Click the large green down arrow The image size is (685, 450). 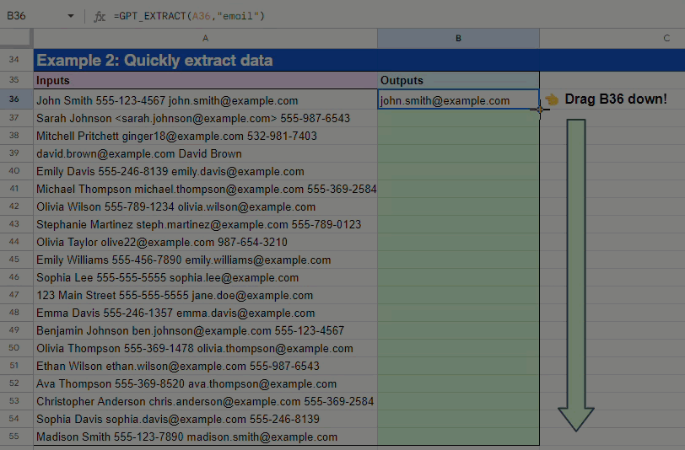(575, 274)
